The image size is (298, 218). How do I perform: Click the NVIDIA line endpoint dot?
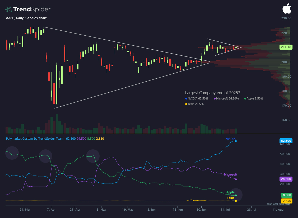pyautogui.click(x=236, y=141)
